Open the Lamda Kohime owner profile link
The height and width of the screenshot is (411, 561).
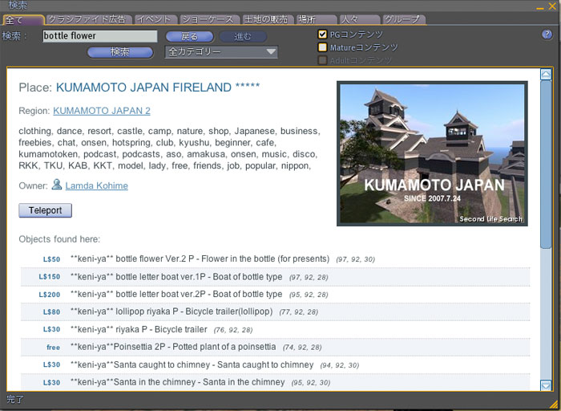click(96, 185)
